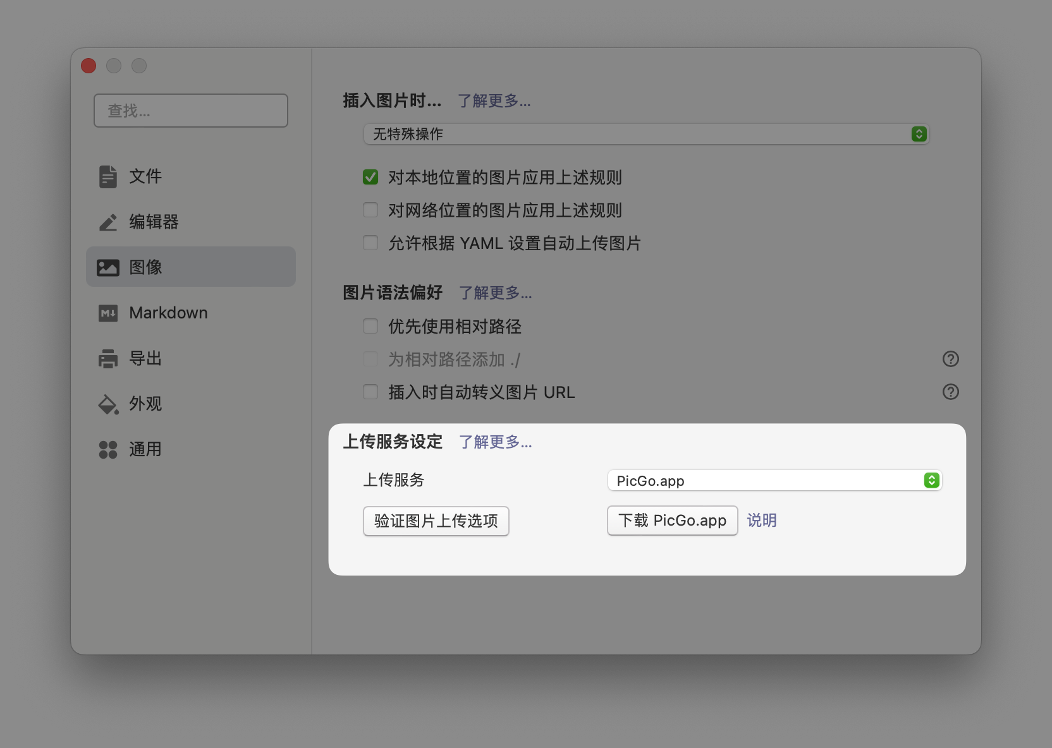The image size is (1052, 748).
Task: Enable 对网络位置的图片应用上述规则
Action: click(x=370, y=210)
